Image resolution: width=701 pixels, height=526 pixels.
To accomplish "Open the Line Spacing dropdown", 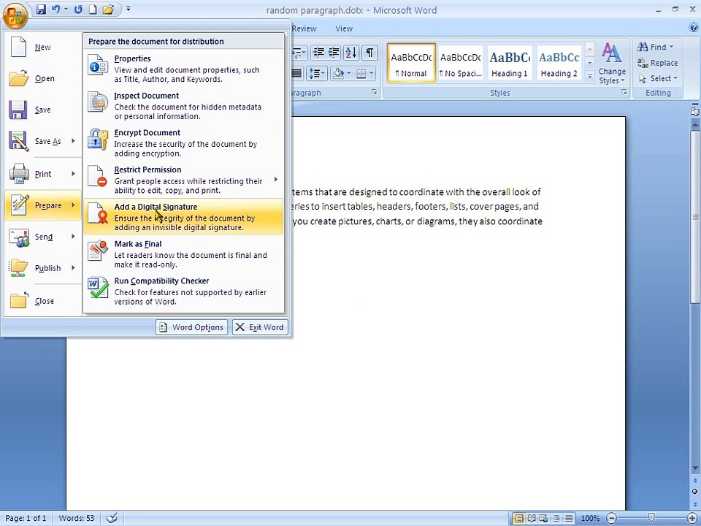I will (x=316, y=73).
